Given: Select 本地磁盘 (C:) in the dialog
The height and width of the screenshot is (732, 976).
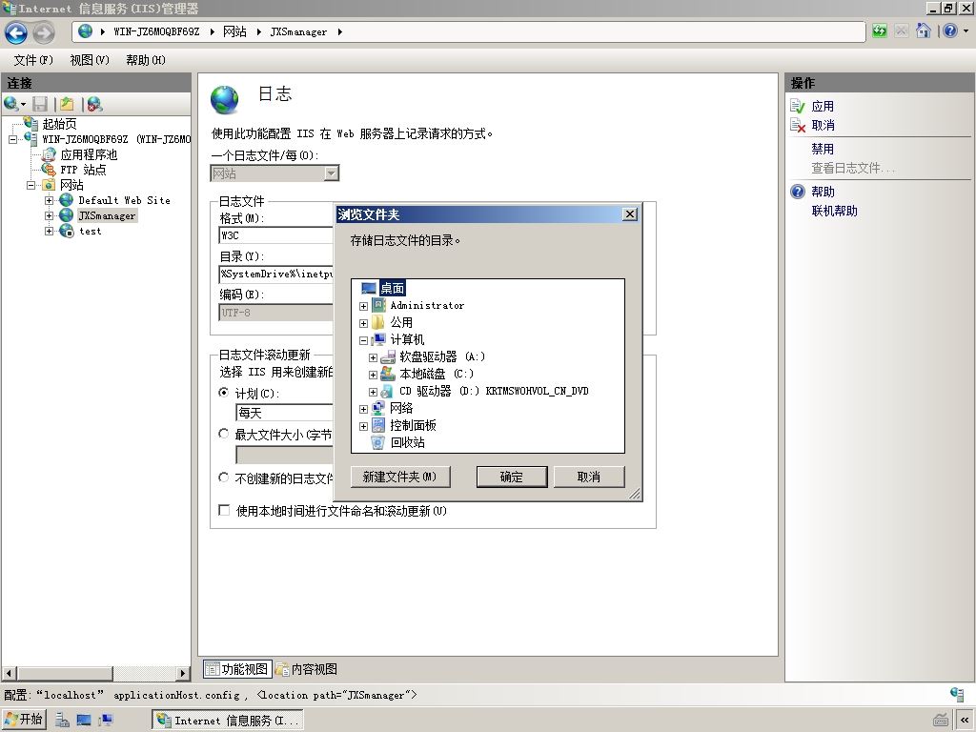Looking at the screenshot, I should [437, 374].
